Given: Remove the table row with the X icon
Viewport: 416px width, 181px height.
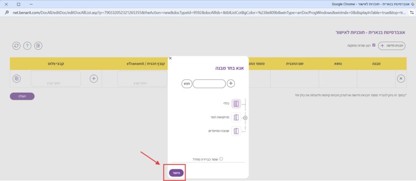Looking at the screenshot, I should pos(401,79).
